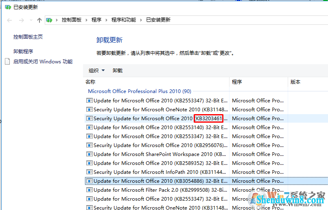Screen dimensions: 328x210
Task: Expand chevron after 程序 breadcrumb
Action: coord(106,20)
